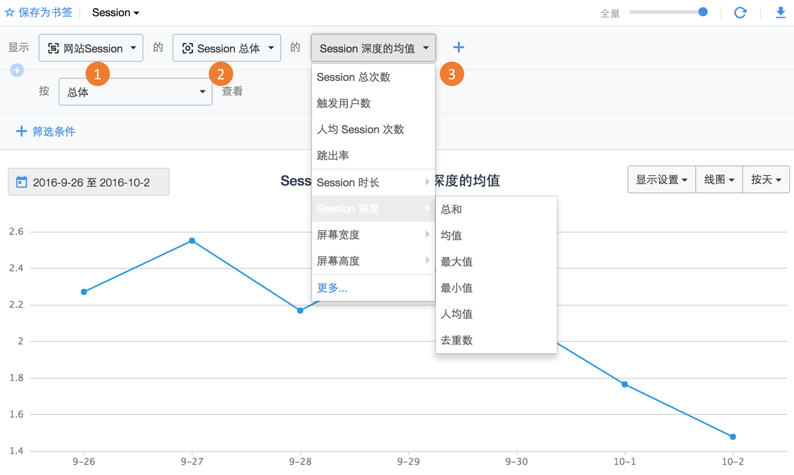Click the faded circular plus icon
The height and width of the screenshot is (475, 794).
tap(17, 70)
